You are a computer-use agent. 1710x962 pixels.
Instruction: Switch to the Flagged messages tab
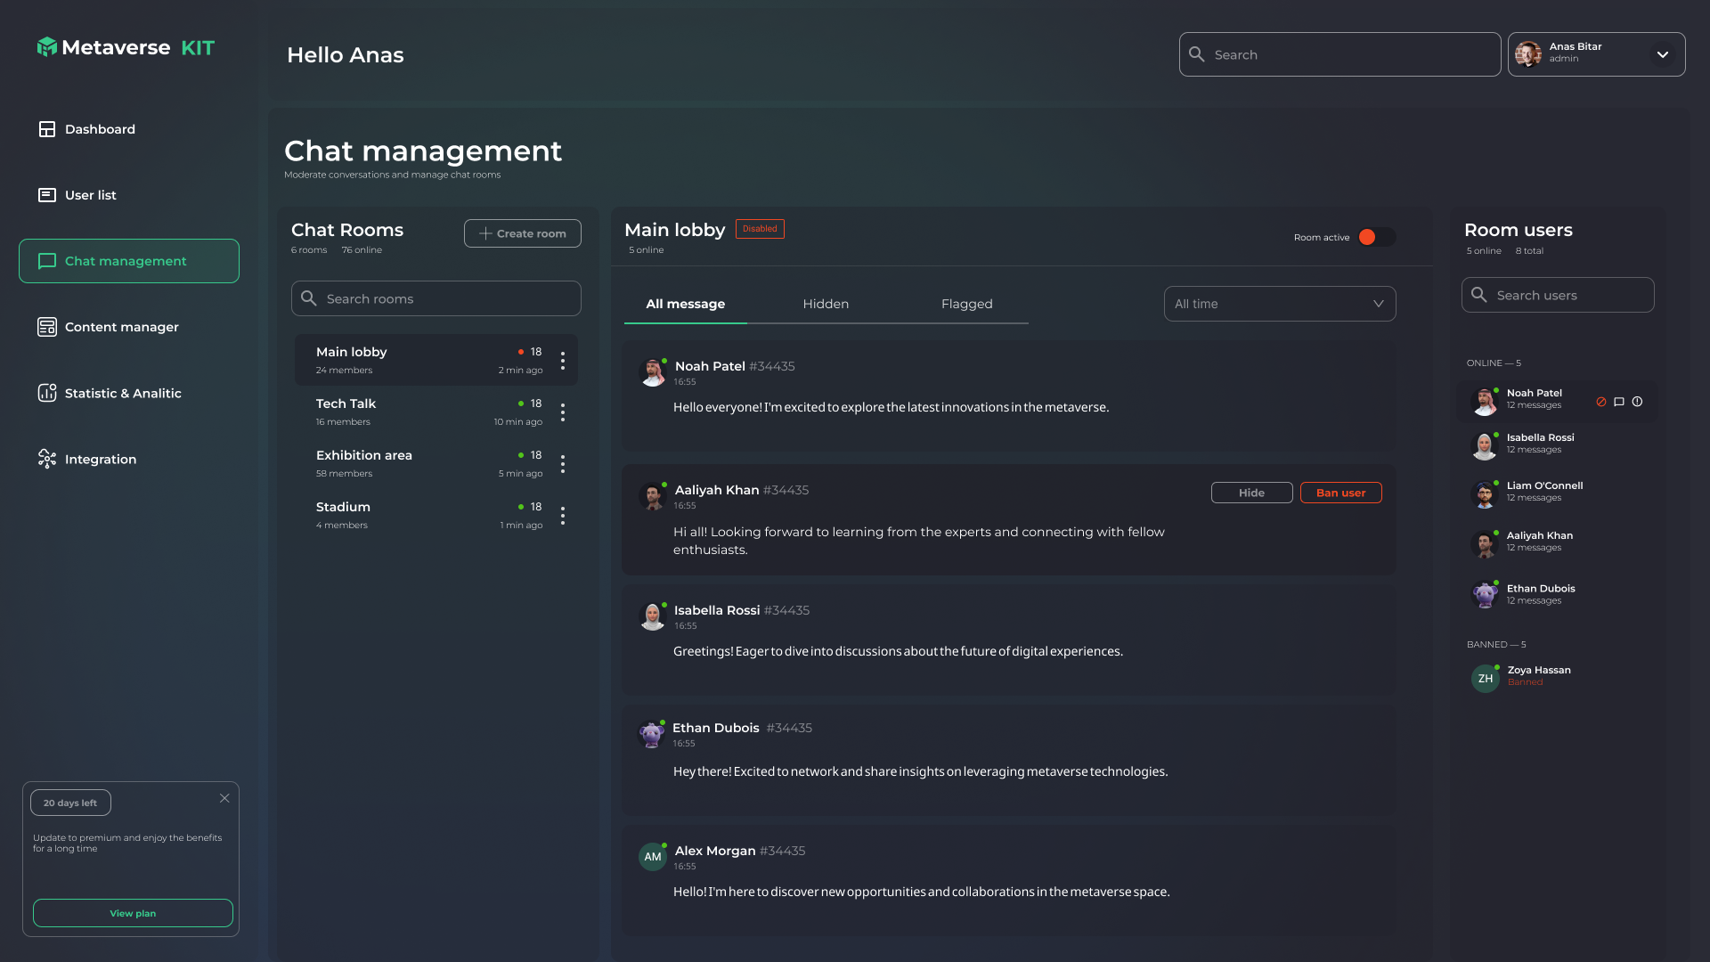click(966, 304)
